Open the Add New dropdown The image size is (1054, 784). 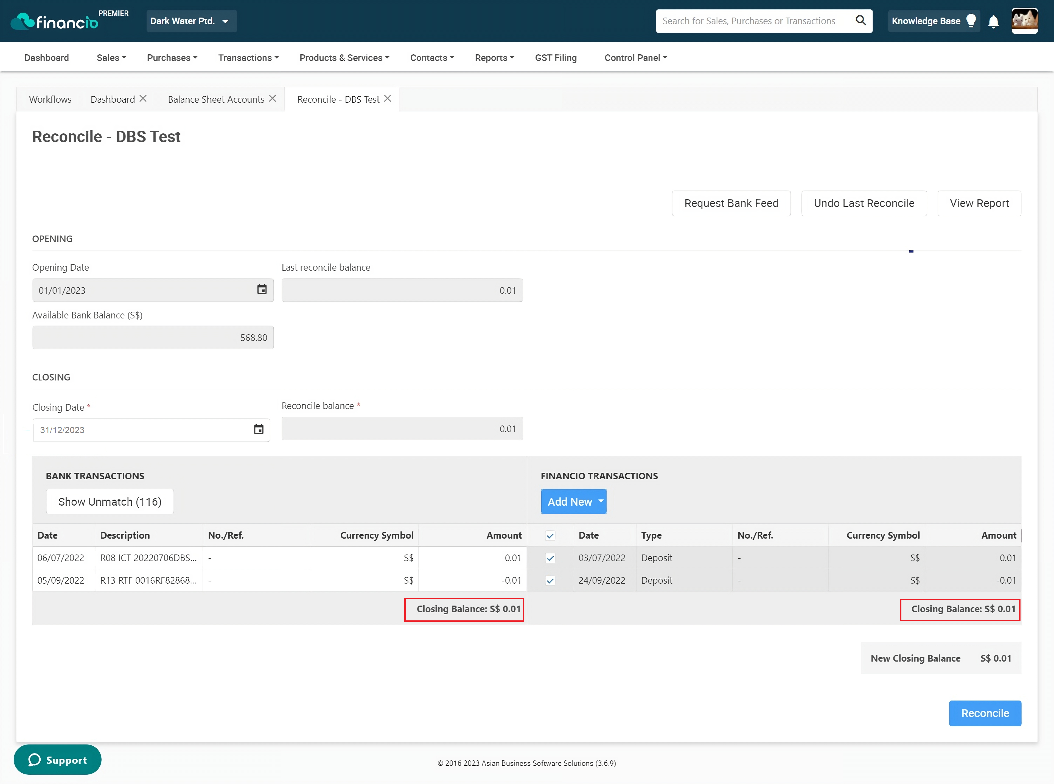pyautogui.click(x=574, y=502)
